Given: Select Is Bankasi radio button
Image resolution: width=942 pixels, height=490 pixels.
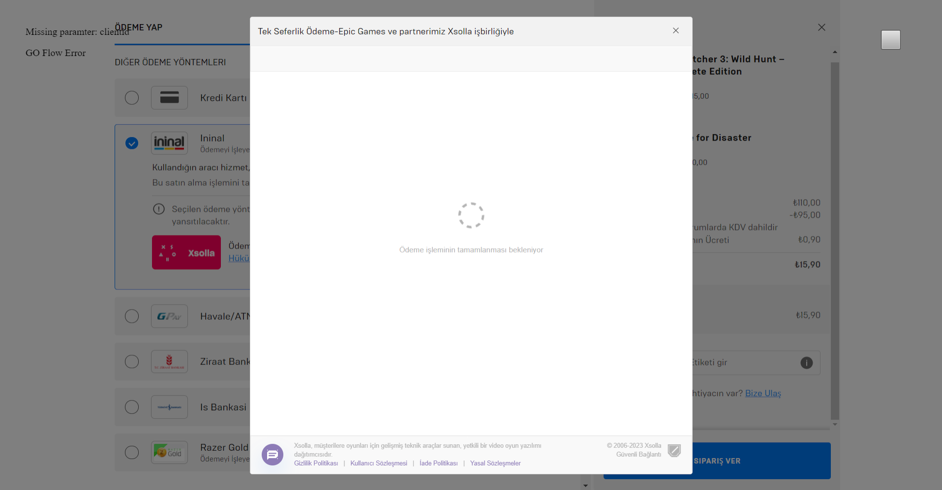Looking at the screenshot, I should click(x=132, y=407).
